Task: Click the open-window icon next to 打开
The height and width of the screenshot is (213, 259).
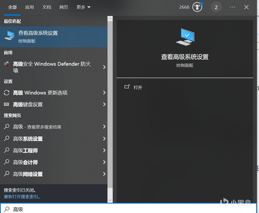Action: (x=127, y=87)
